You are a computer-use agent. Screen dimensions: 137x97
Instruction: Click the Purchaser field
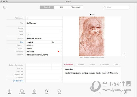pyautogui.click(x=43, y=78)
